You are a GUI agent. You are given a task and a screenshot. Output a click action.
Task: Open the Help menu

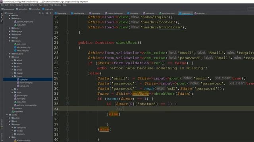coord(65,5)
